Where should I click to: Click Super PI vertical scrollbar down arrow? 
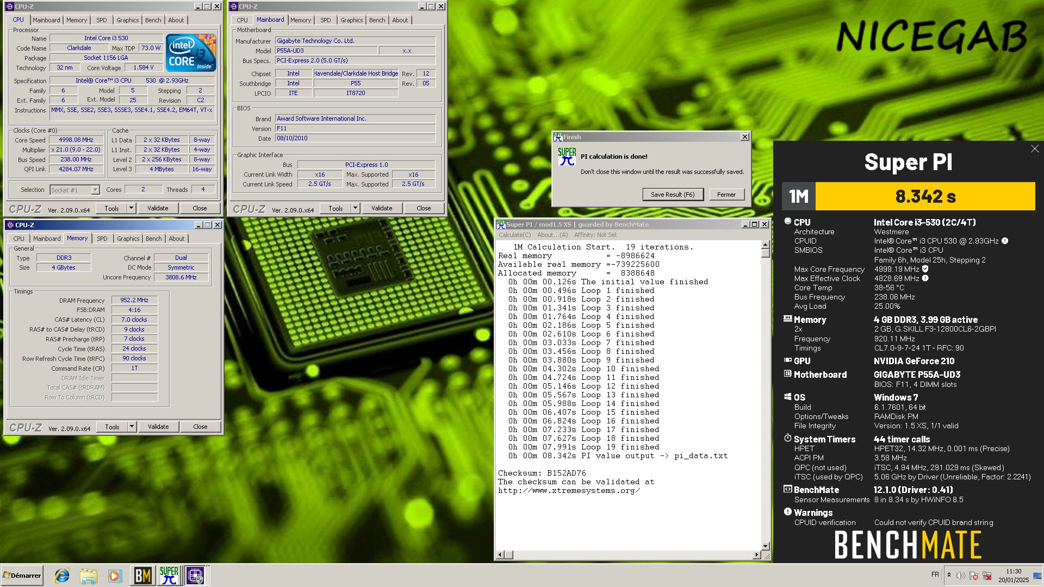[x=765, y=546]
